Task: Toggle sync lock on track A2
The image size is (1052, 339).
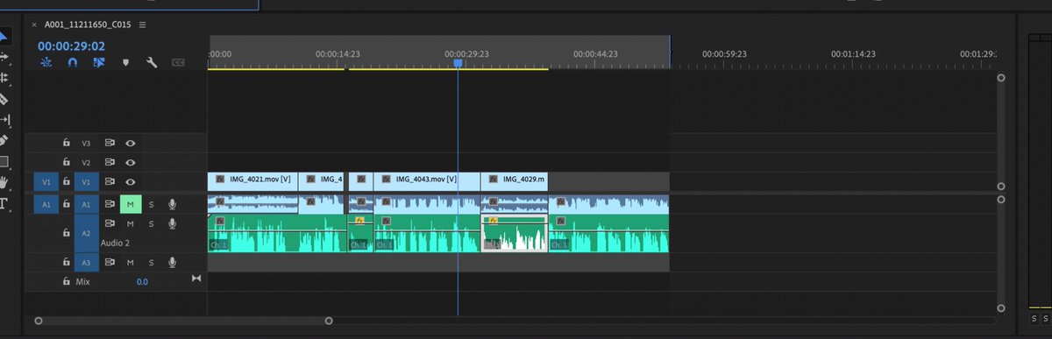Action: [110, 224]
